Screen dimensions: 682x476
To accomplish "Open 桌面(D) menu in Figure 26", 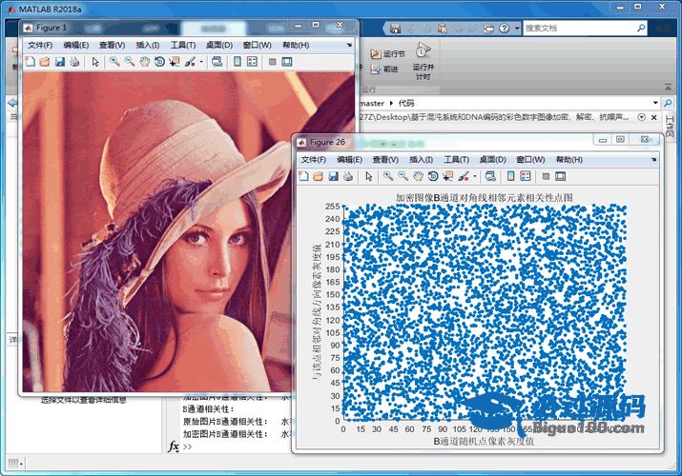I will click(x=492, y=160).
